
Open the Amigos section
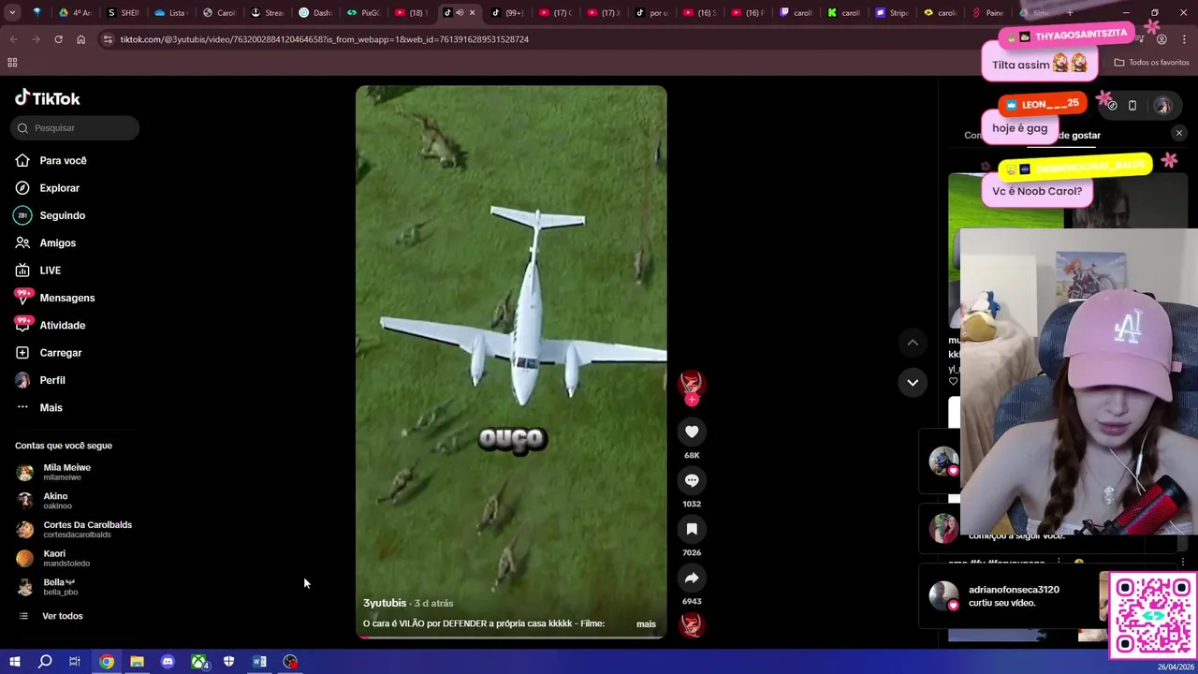[x=57, y=243]
